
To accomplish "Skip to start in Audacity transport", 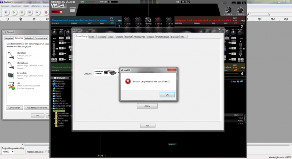I will 30,12.
